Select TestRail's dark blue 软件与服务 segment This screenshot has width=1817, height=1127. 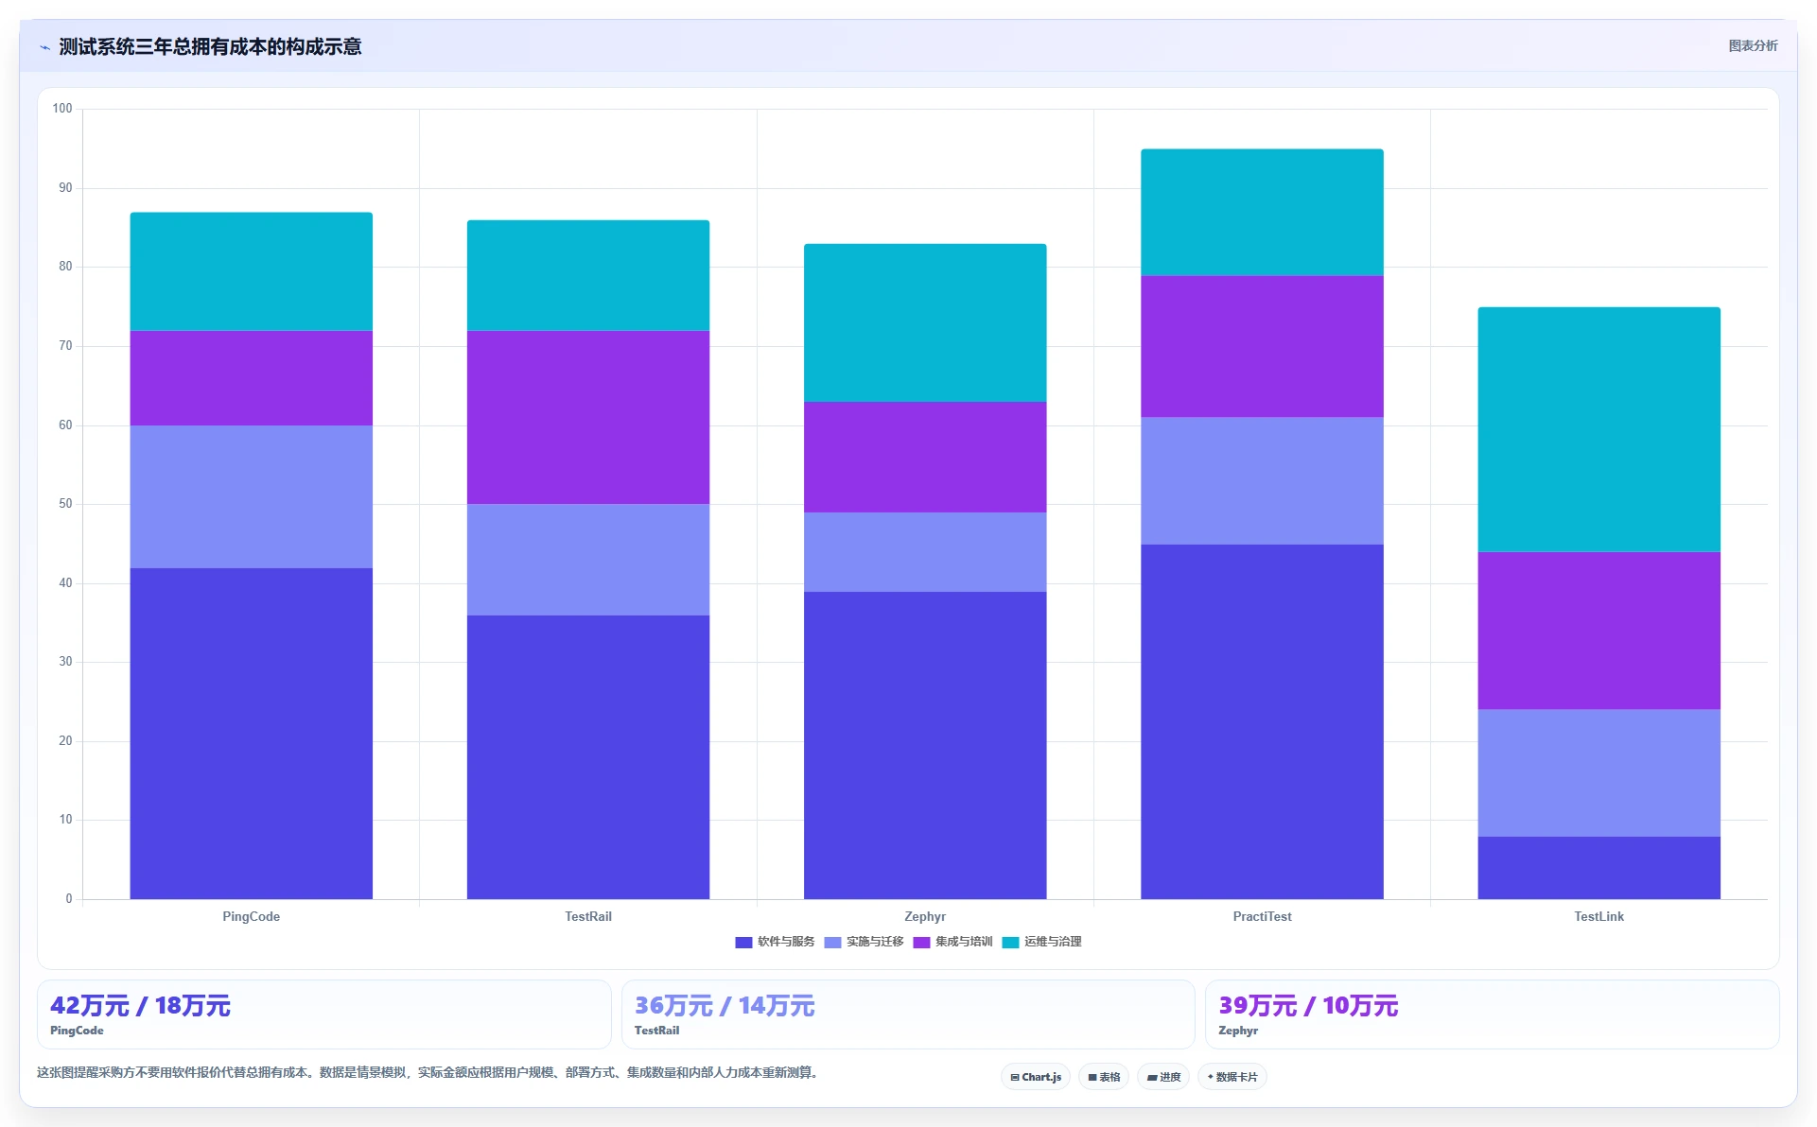coord(588,757)
